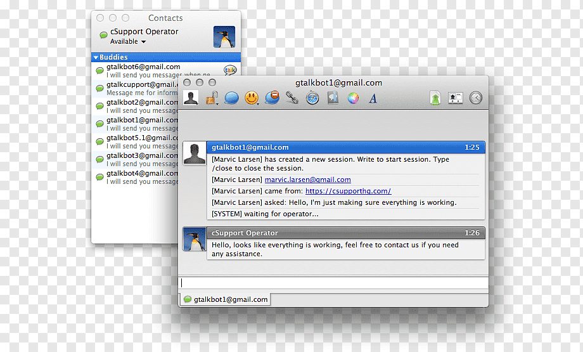Click green status bubble on bottom chat tab
583x352 pixels.
(188, 299)
